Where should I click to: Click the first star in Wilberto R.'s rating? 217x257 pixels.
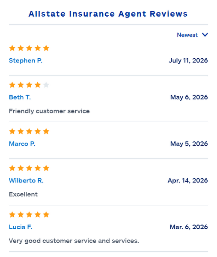coord(12,168)
